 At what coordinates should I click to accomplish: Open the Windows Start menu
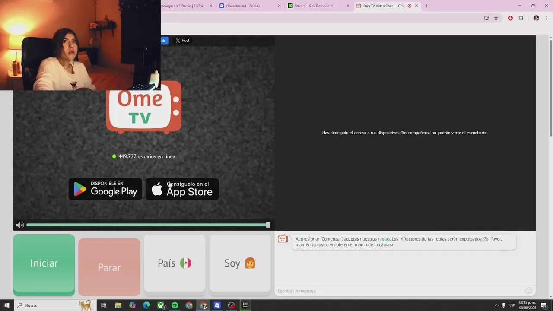point(7,305)
